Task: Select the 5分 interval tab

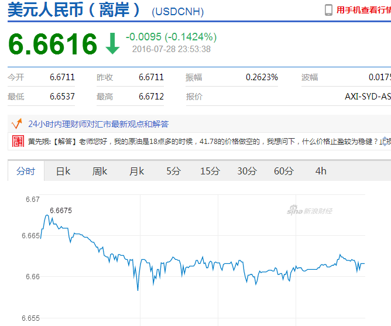Action: 174,171
